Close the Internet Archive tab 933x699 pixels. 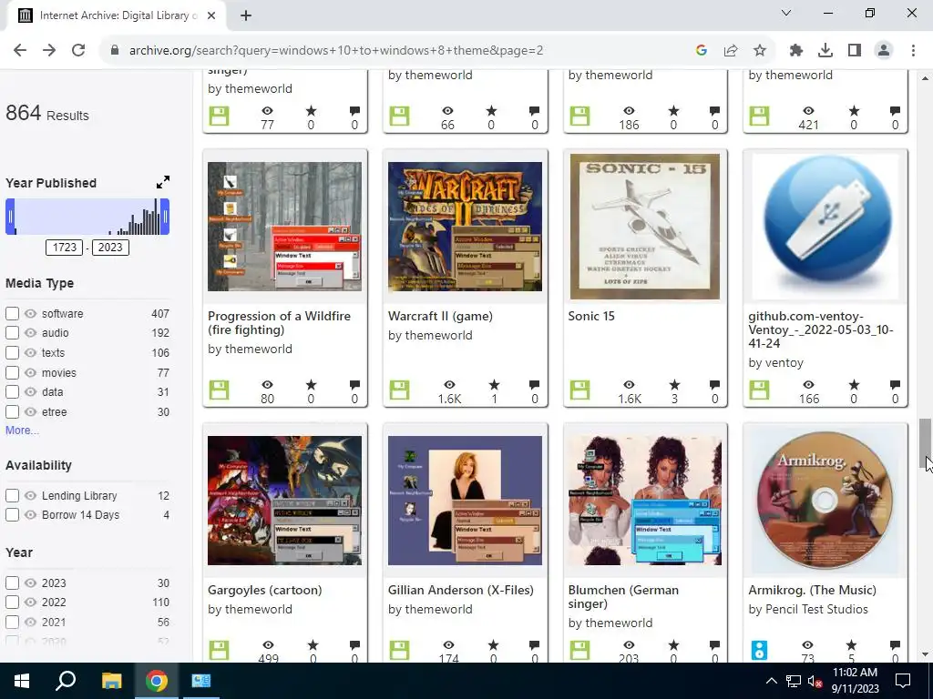point(211,15)
